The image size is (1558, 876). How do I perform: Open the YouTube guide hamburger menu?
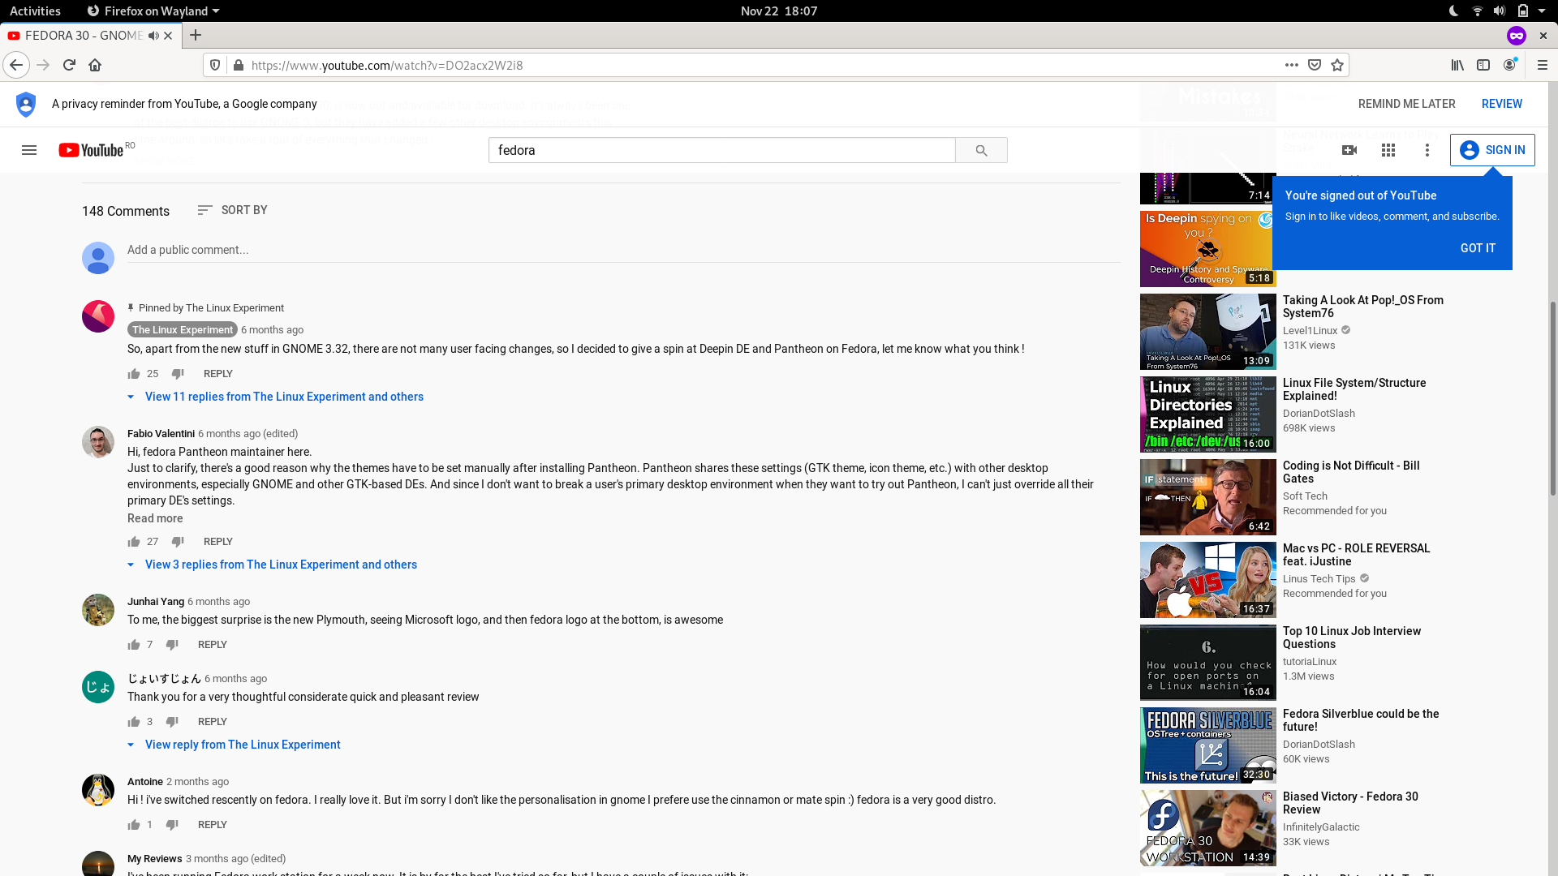[x=29, y=150]
